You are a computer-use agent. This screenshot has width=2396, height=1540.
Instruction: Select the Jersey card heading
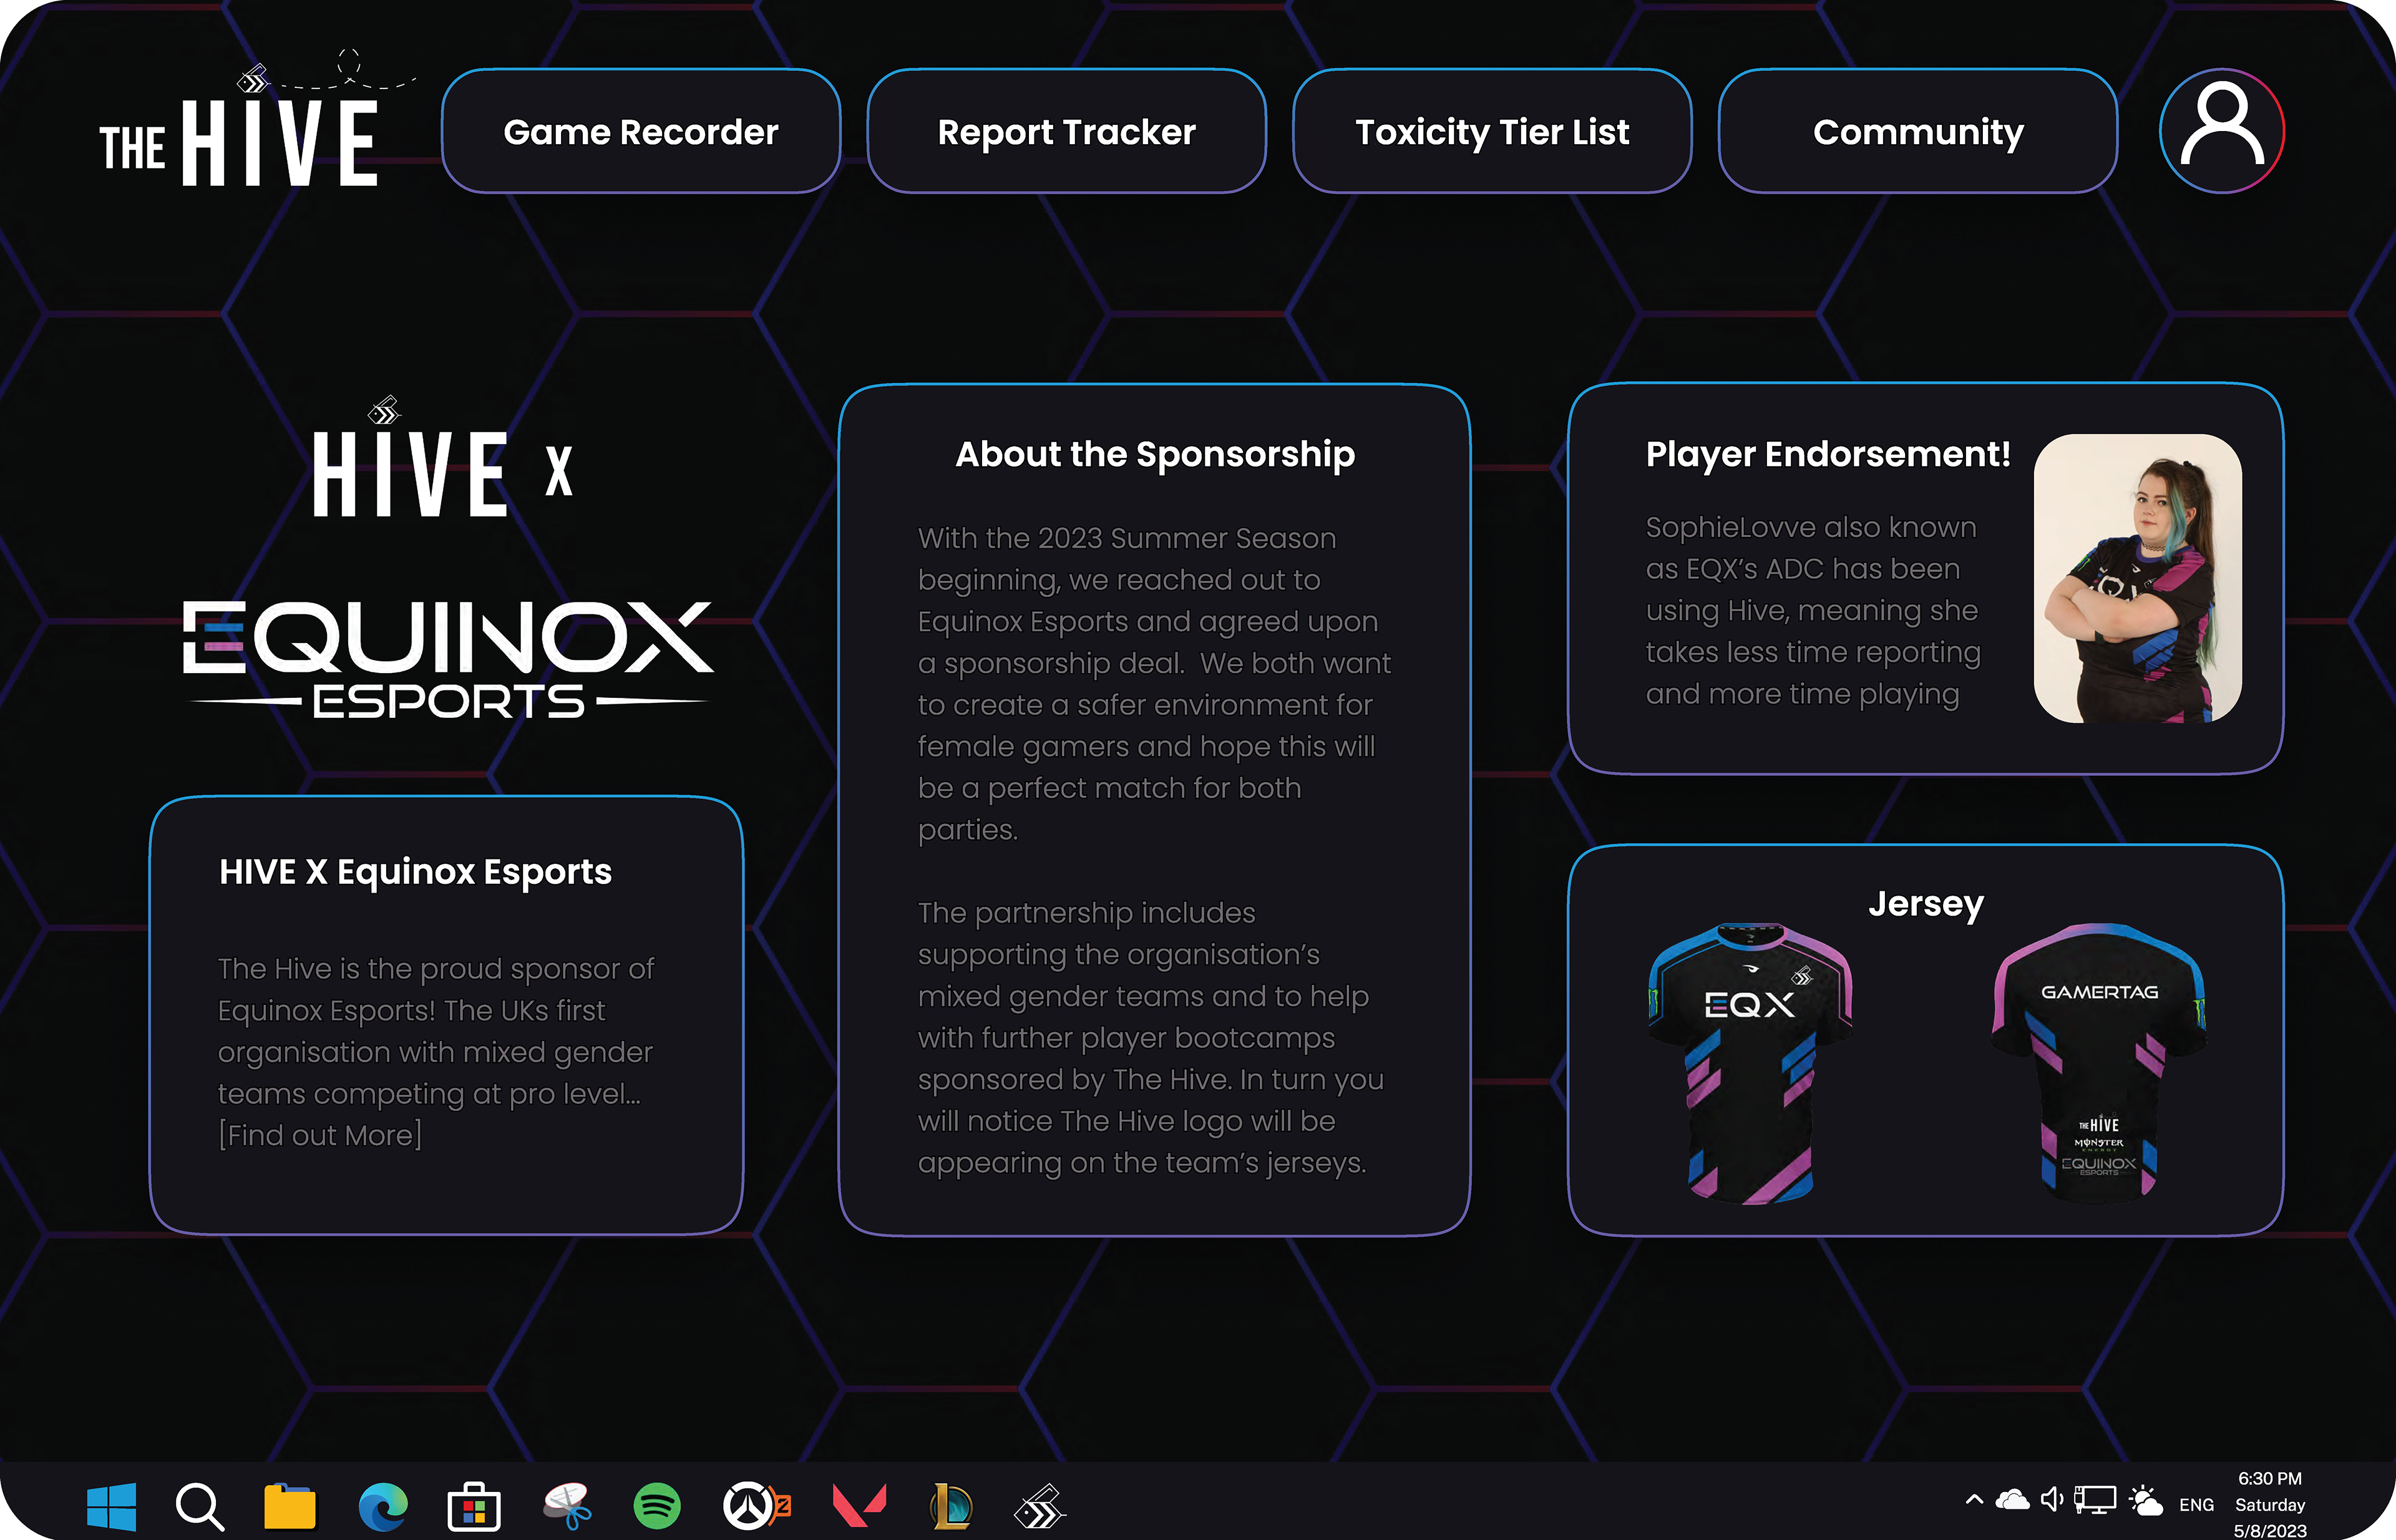(1926, 904)
